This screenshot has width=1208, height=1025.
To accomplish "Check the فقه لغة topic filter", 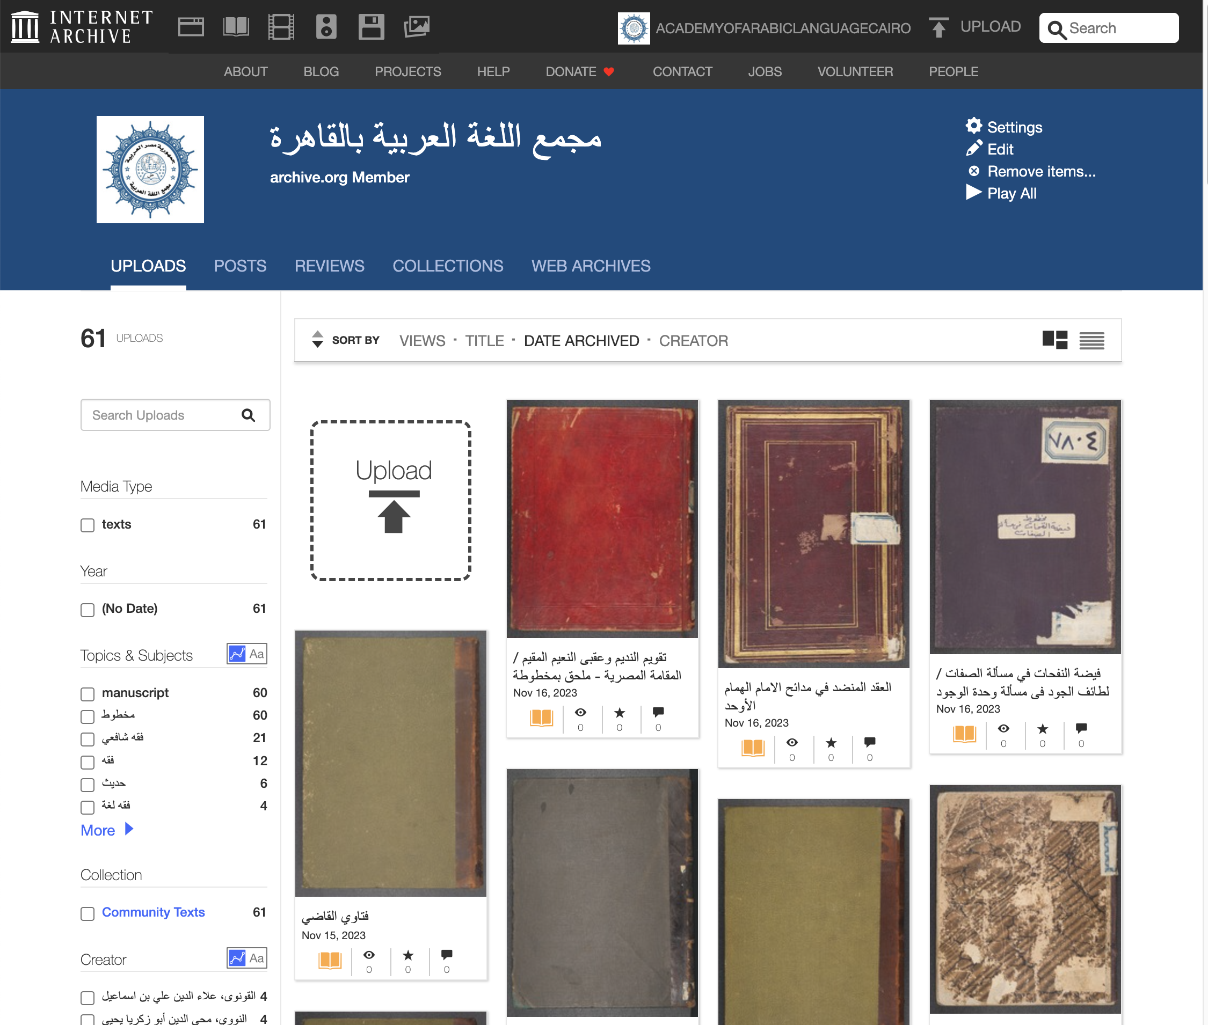I will point(87,807).
